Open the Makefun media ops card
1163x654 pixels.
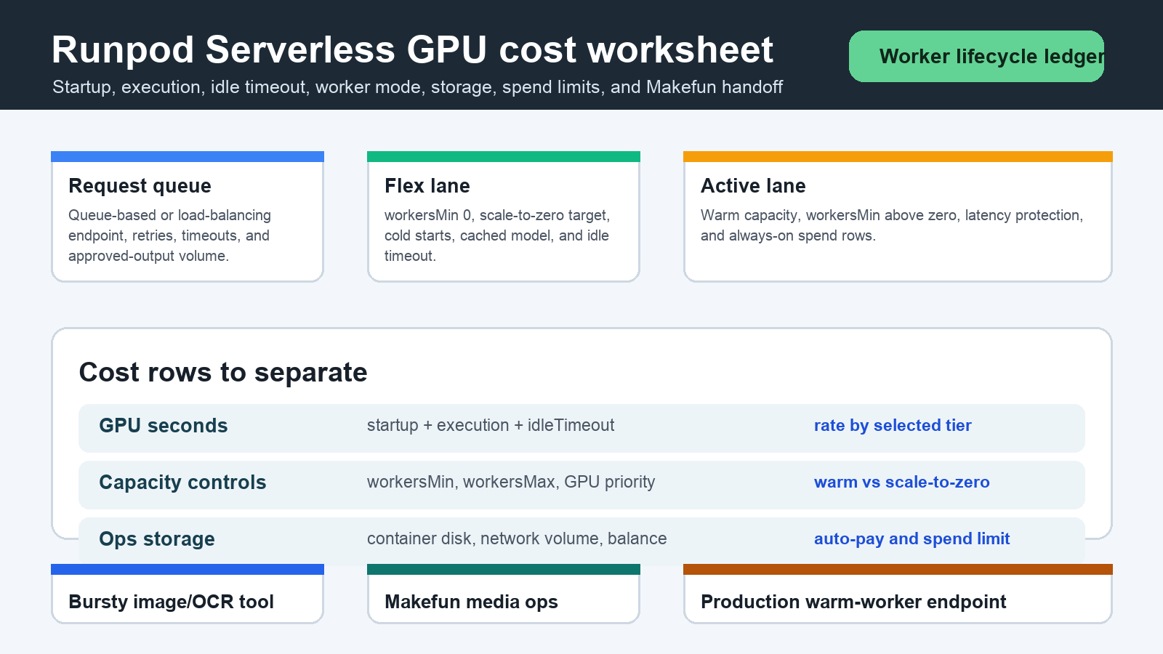point(504,594)
